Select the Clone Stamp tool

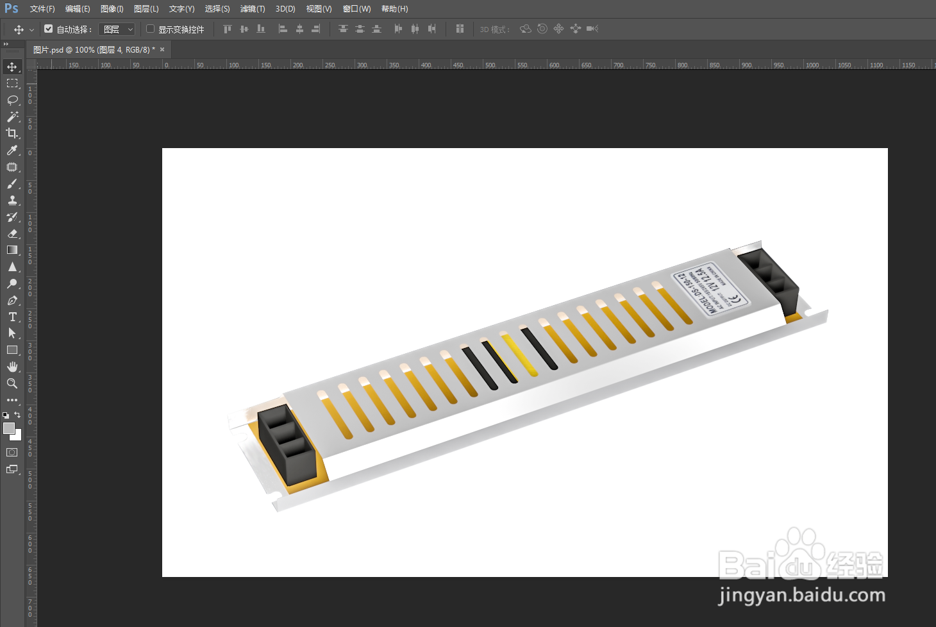pyautogui.click(x=12, y=200)
